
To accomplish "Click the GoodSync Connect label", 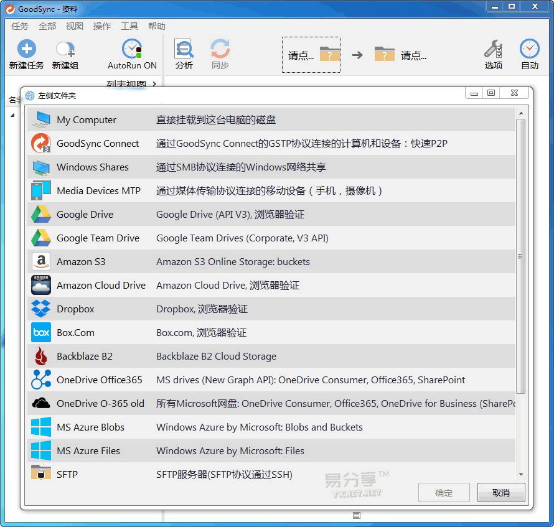I will pos(98,143).
